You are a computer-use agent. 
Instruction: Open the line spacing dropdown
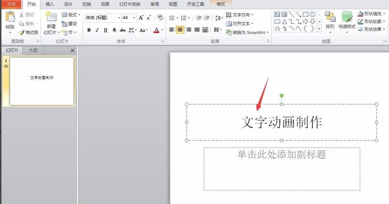pyautogui.click(x=219, y=18)
